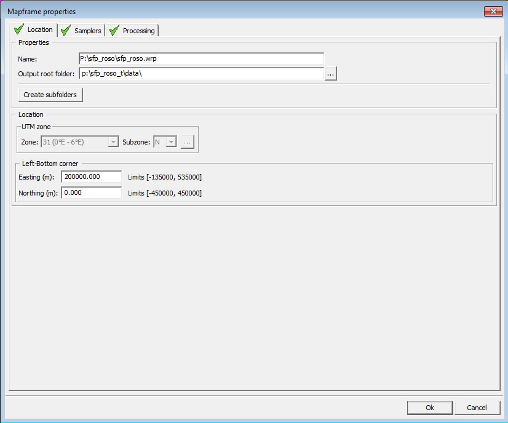This screenshot has height=423, width=508.
Task: Click the Northing (m) input box
Action: [91, 193]
